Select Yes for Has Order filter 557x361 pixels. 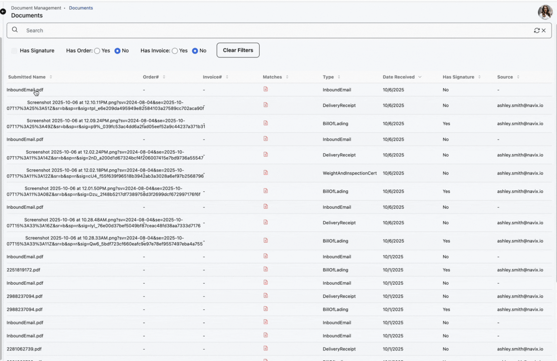tap(97, 51)
